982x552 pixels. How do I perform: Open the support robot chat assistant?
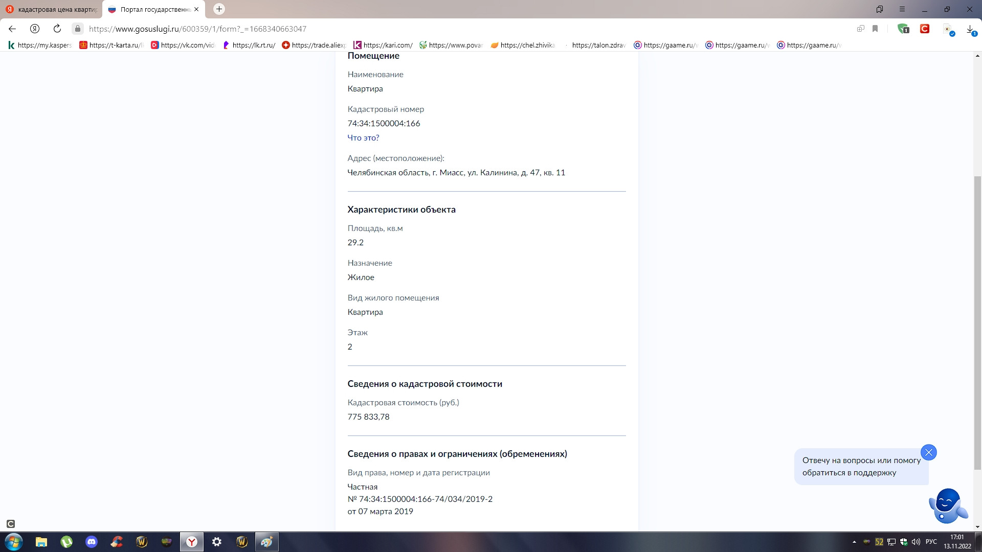[x=947, y=505]
